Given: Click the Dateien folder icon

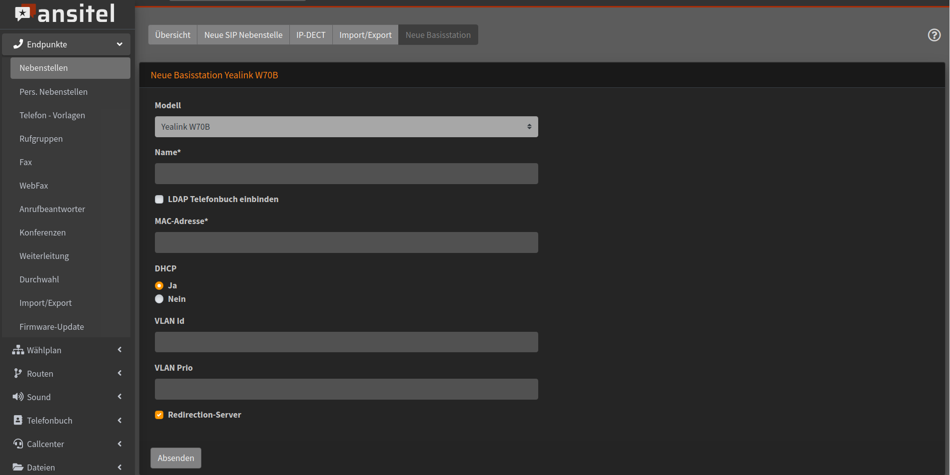Looking at the screenshot, I should click(18, 467).
